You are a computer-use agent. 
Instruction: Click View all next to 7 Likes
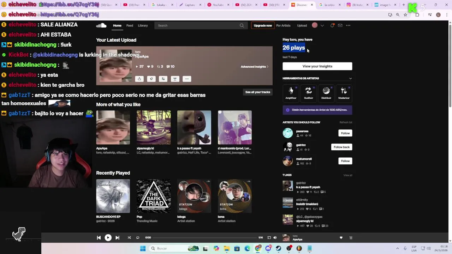348,175
